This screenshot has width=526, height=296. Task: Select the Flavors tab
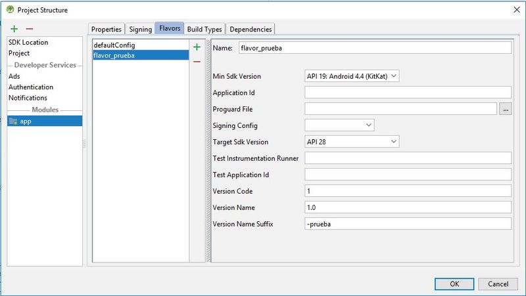point(170,28)
